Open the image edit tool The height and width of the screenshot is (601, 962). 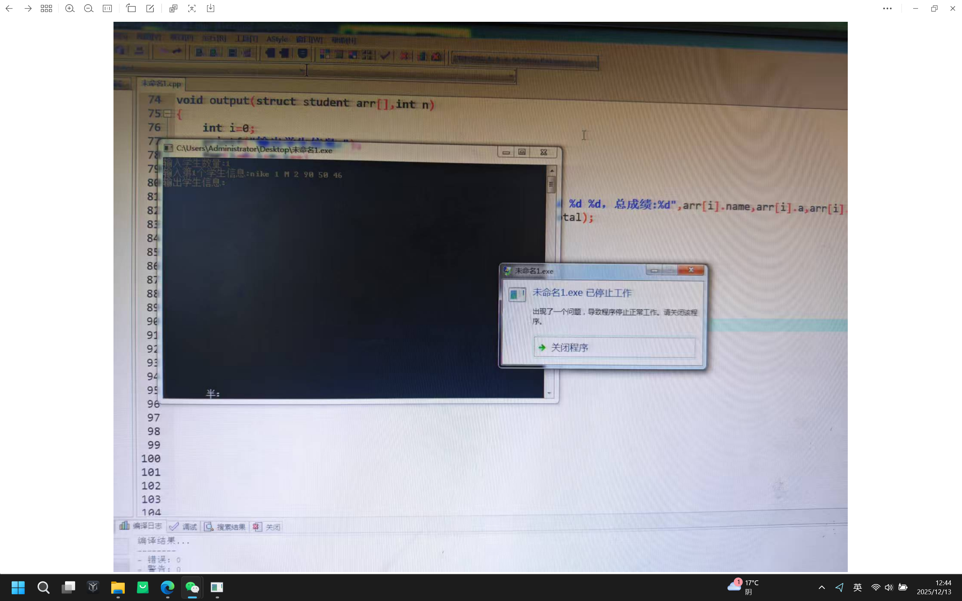click(x=150, y=8)
